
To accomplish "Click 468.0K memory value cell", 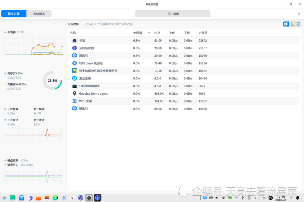I will 159,93.
